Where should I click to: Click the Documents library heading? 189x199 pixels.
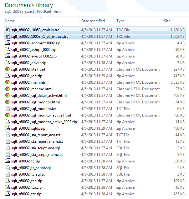pos(29,5)
